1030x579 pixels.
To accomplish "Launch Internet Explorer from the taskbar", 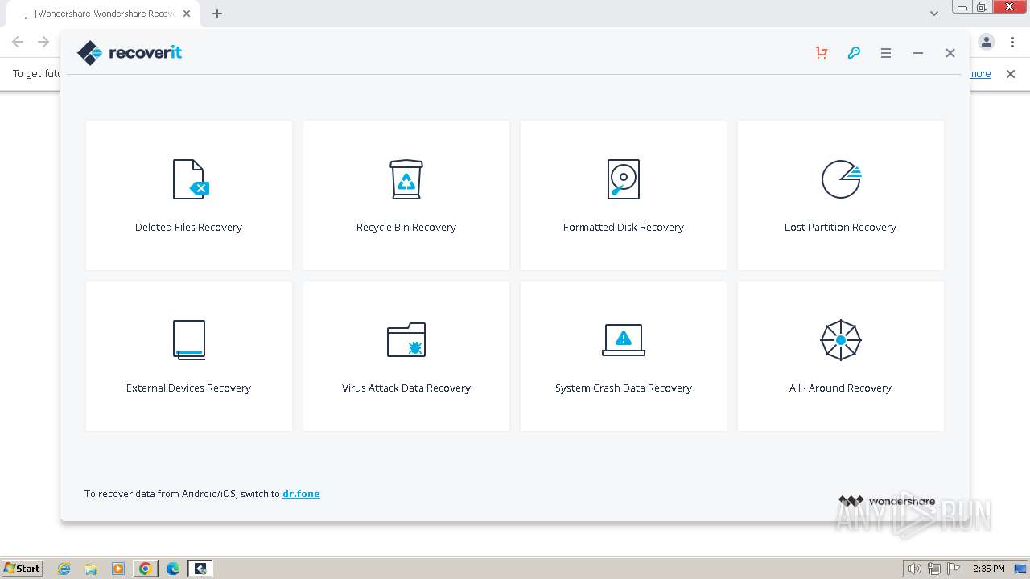I will click(x=64, y=569).
